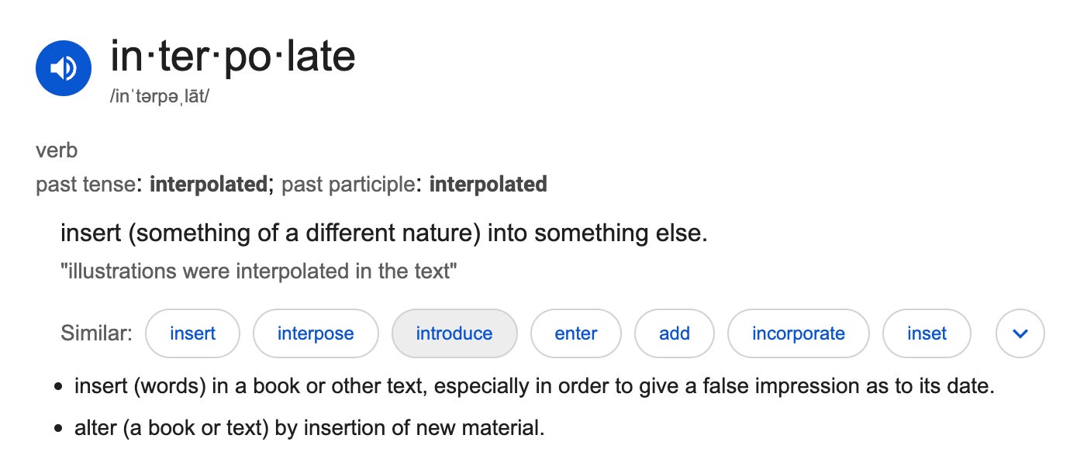Select the 'insert' synonym chip
Viewport: 1070px width, 473px height.
pyautogui.click(x=192, y=333)
